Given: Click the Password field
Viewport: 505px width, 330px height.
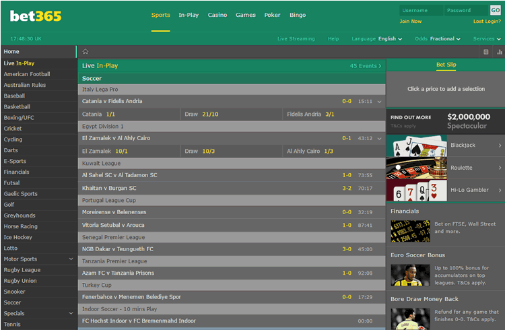Looking at the screenshot, I should pyautogui.click(x=467, y=10).
